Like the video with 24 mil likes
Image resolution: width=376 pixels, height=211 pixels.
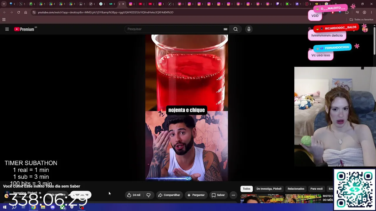[x=134, y=195]
